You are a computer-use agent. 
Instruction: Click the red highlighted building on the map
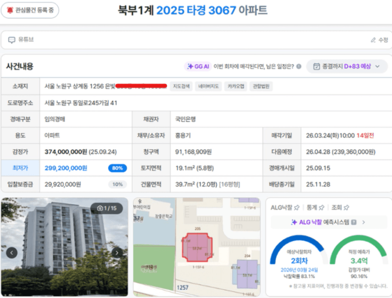(197, 247)
